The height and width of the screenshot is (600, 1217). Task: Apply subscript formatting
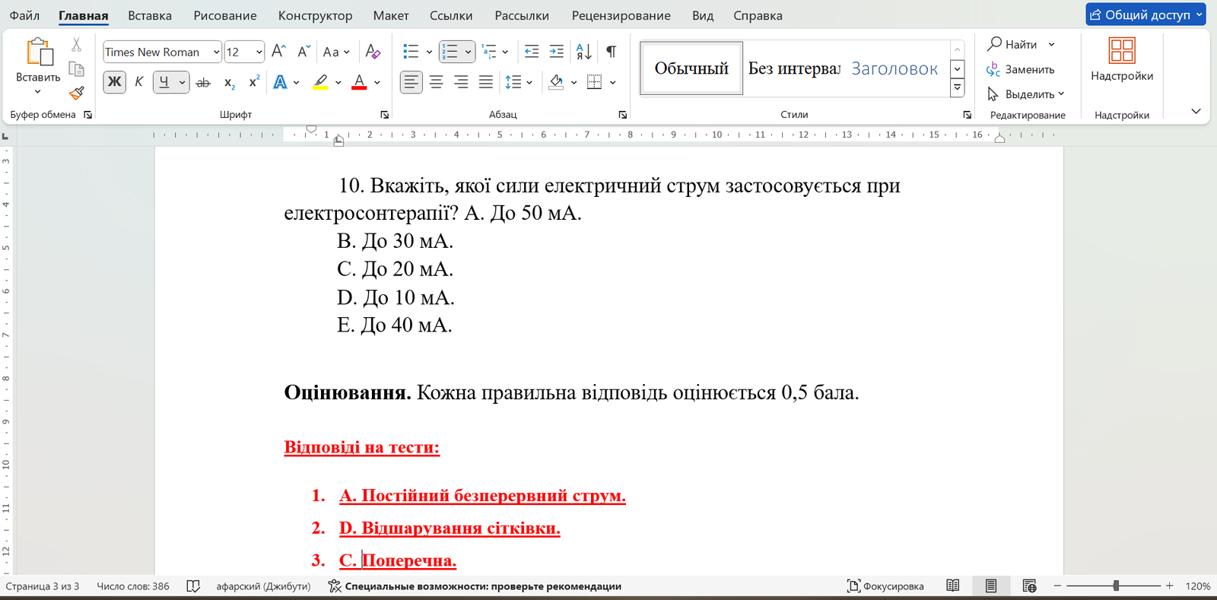229,82
